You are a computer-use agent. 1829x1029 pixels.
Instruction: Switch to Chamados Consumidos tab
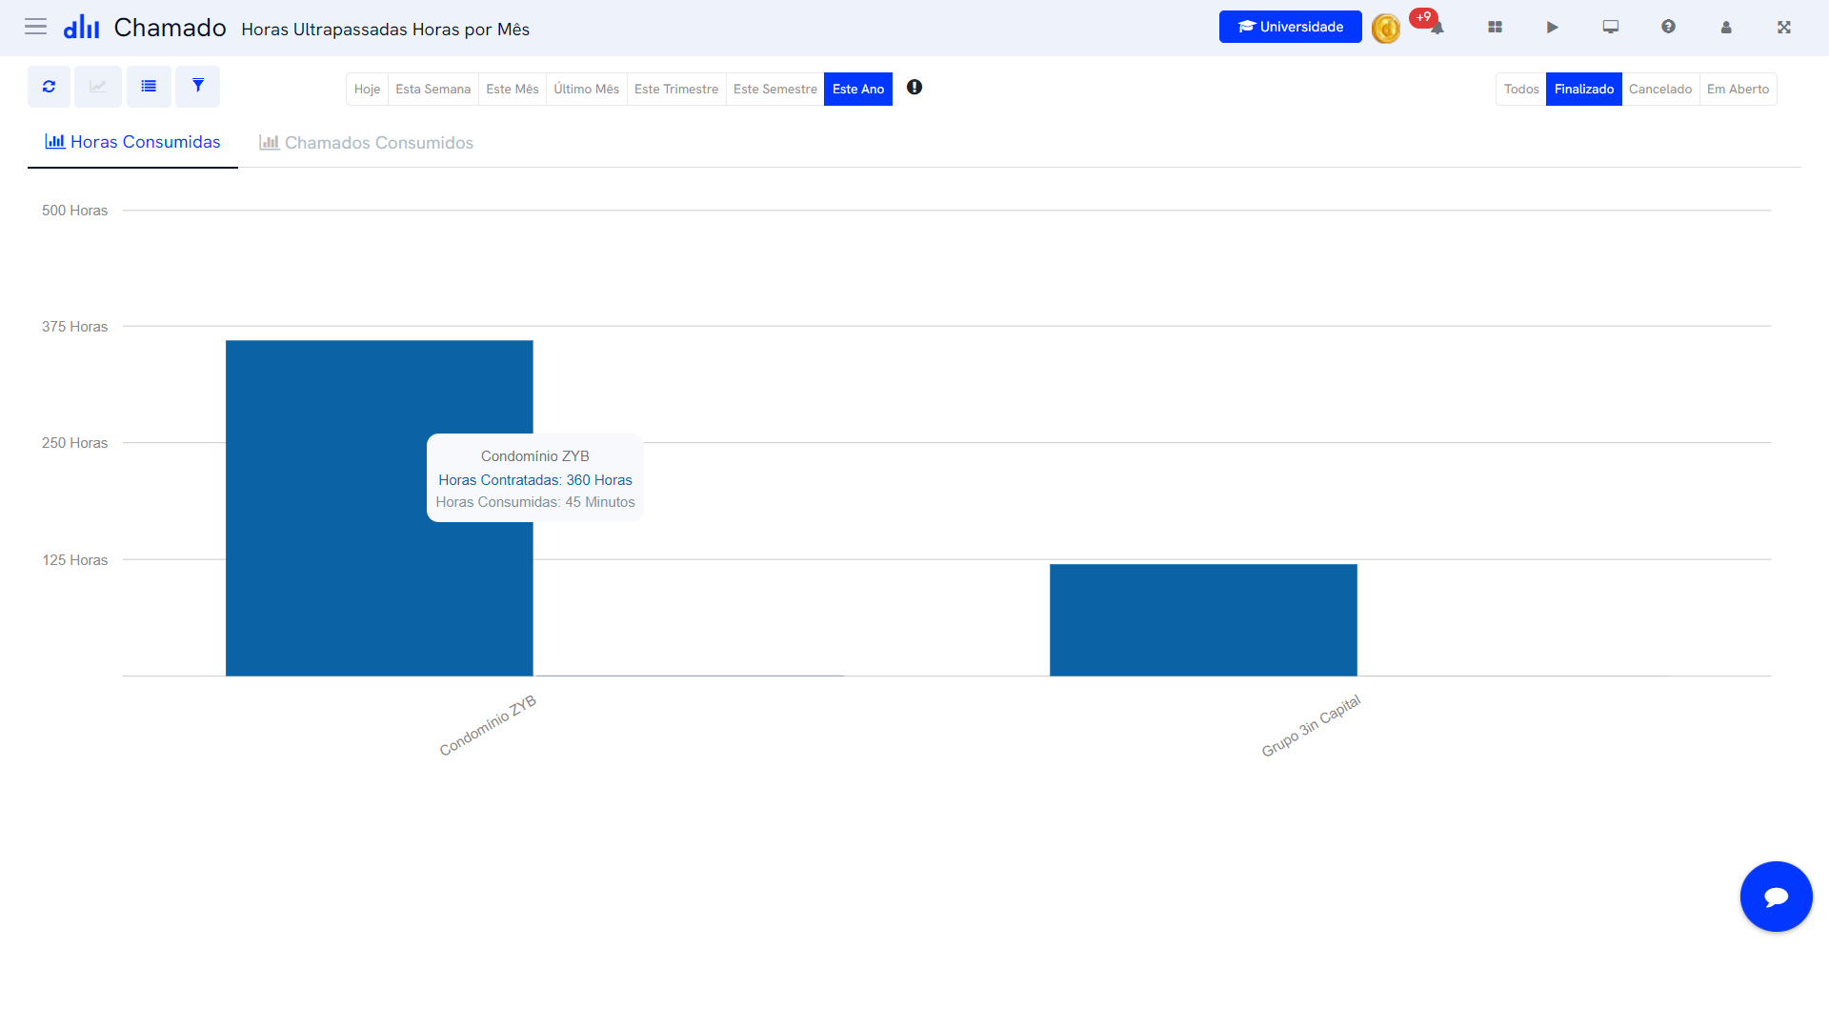coord(367,143)
